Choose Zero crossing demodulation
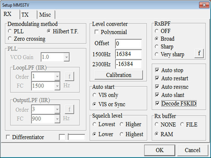The image size is (211, 158). (x=10, y=39)
